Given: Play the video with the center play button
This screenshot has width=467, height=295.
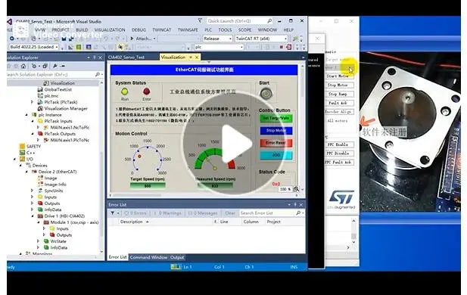Looking at the screenshot, I should tap(233, 143).
